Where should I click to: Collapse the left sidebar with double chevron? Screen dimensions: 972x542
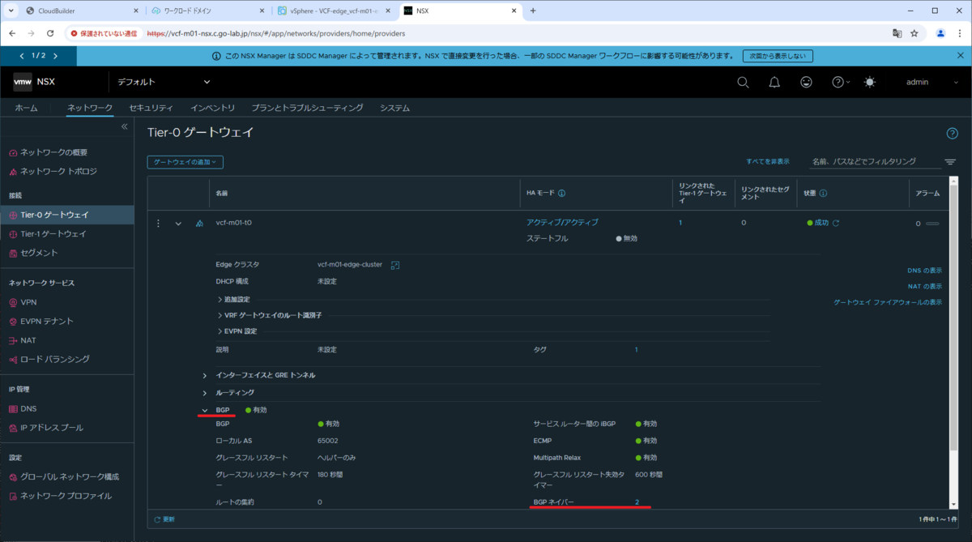tap(125, 126)
